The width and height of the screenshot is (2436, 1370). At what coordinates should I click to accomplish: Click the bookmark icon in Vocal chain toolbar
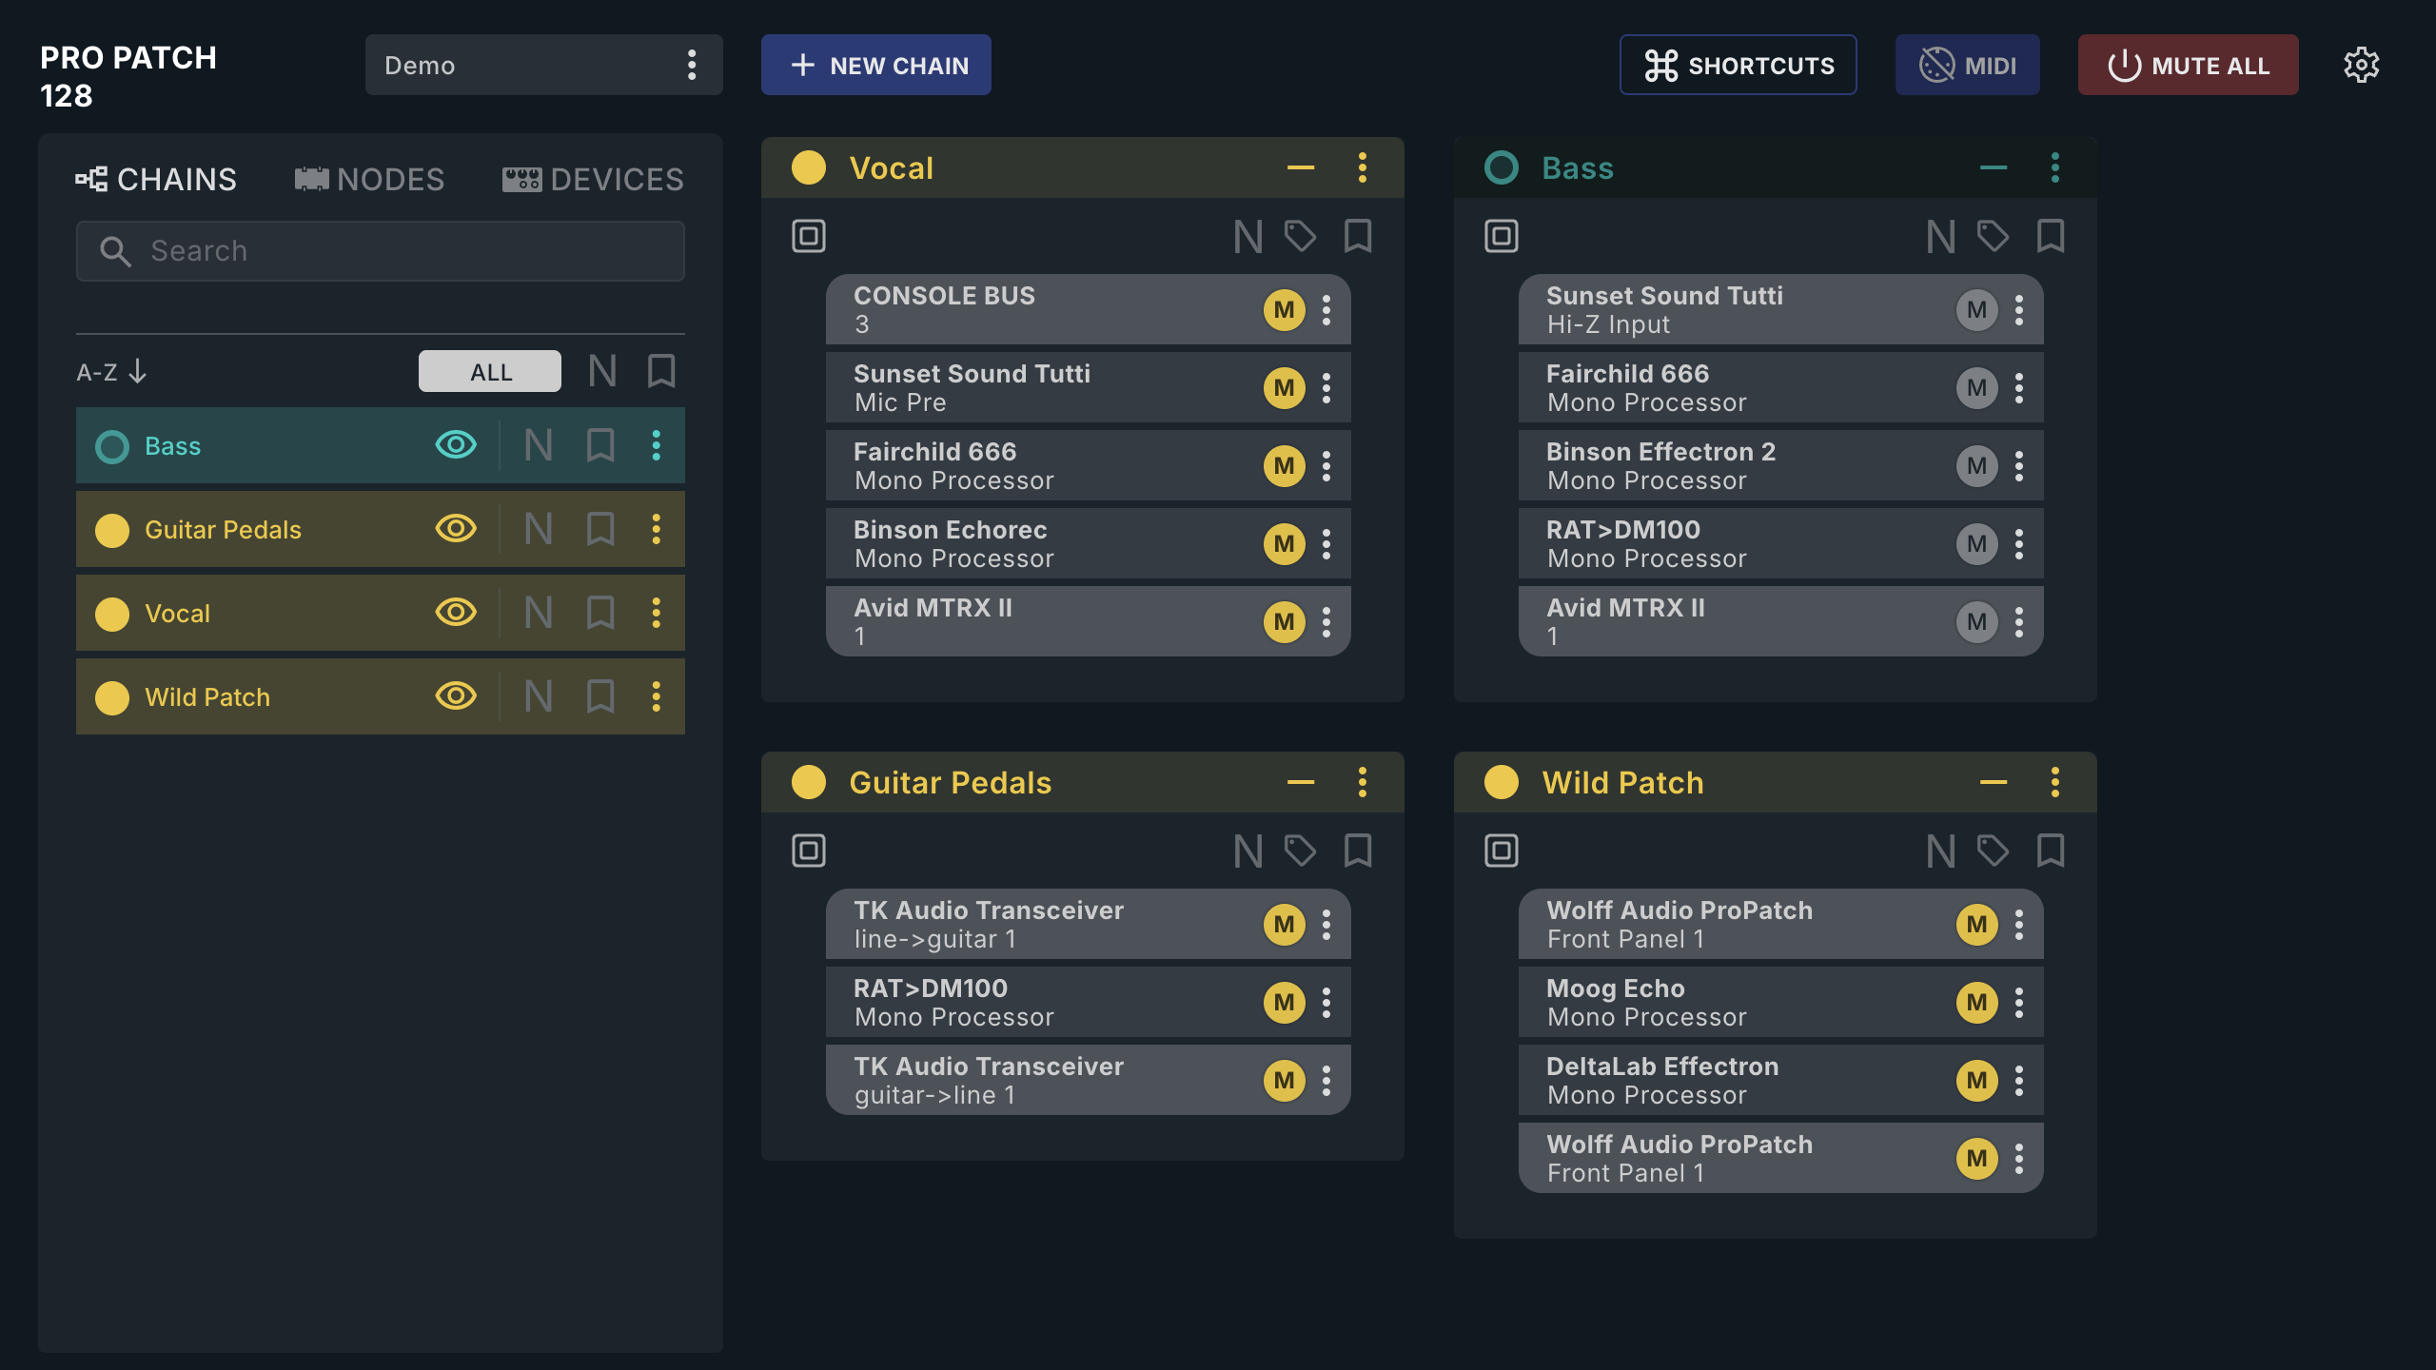(1358, 236)
